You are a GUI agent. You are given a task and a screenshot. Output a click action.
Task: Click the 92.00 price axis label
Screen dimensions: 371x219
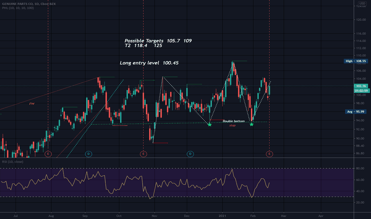[x=360, y=129]
